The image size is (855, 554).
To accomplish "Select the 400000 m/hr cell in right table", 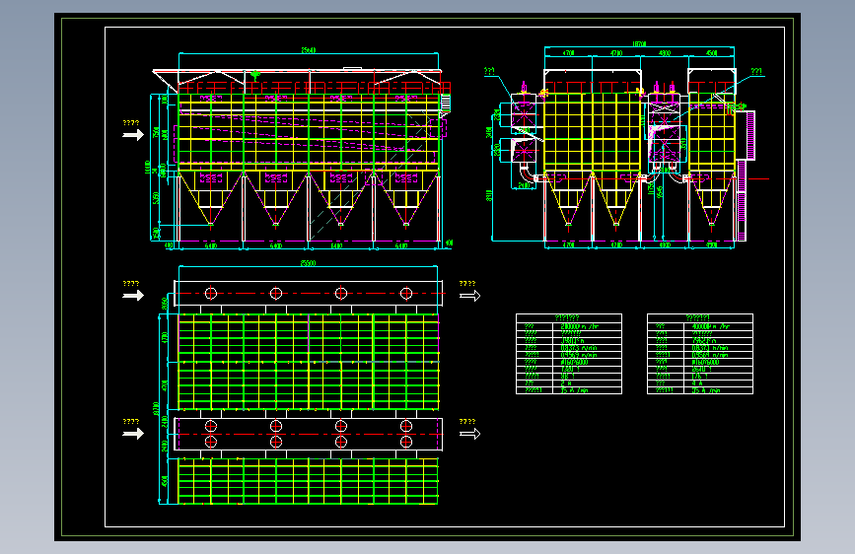I will pyautogui.click(x=718, y=326).
